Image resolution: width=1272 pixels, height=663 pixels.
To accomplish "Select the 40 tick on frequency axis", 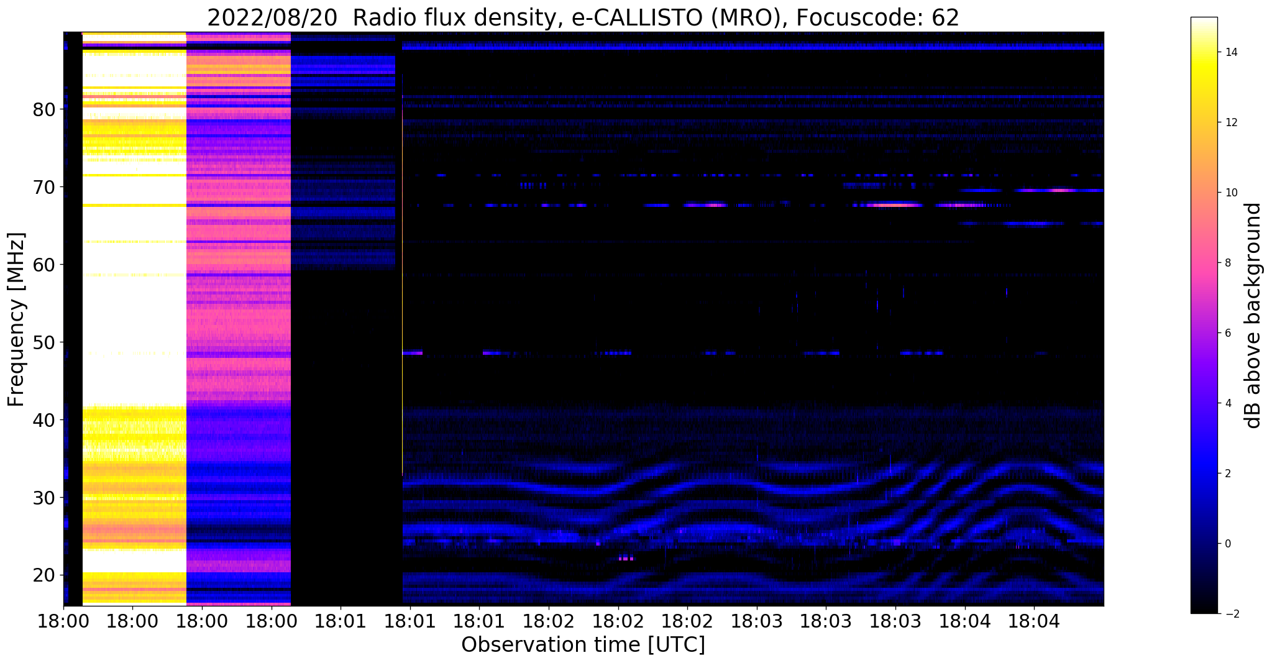I will click(x=45, y=420).
